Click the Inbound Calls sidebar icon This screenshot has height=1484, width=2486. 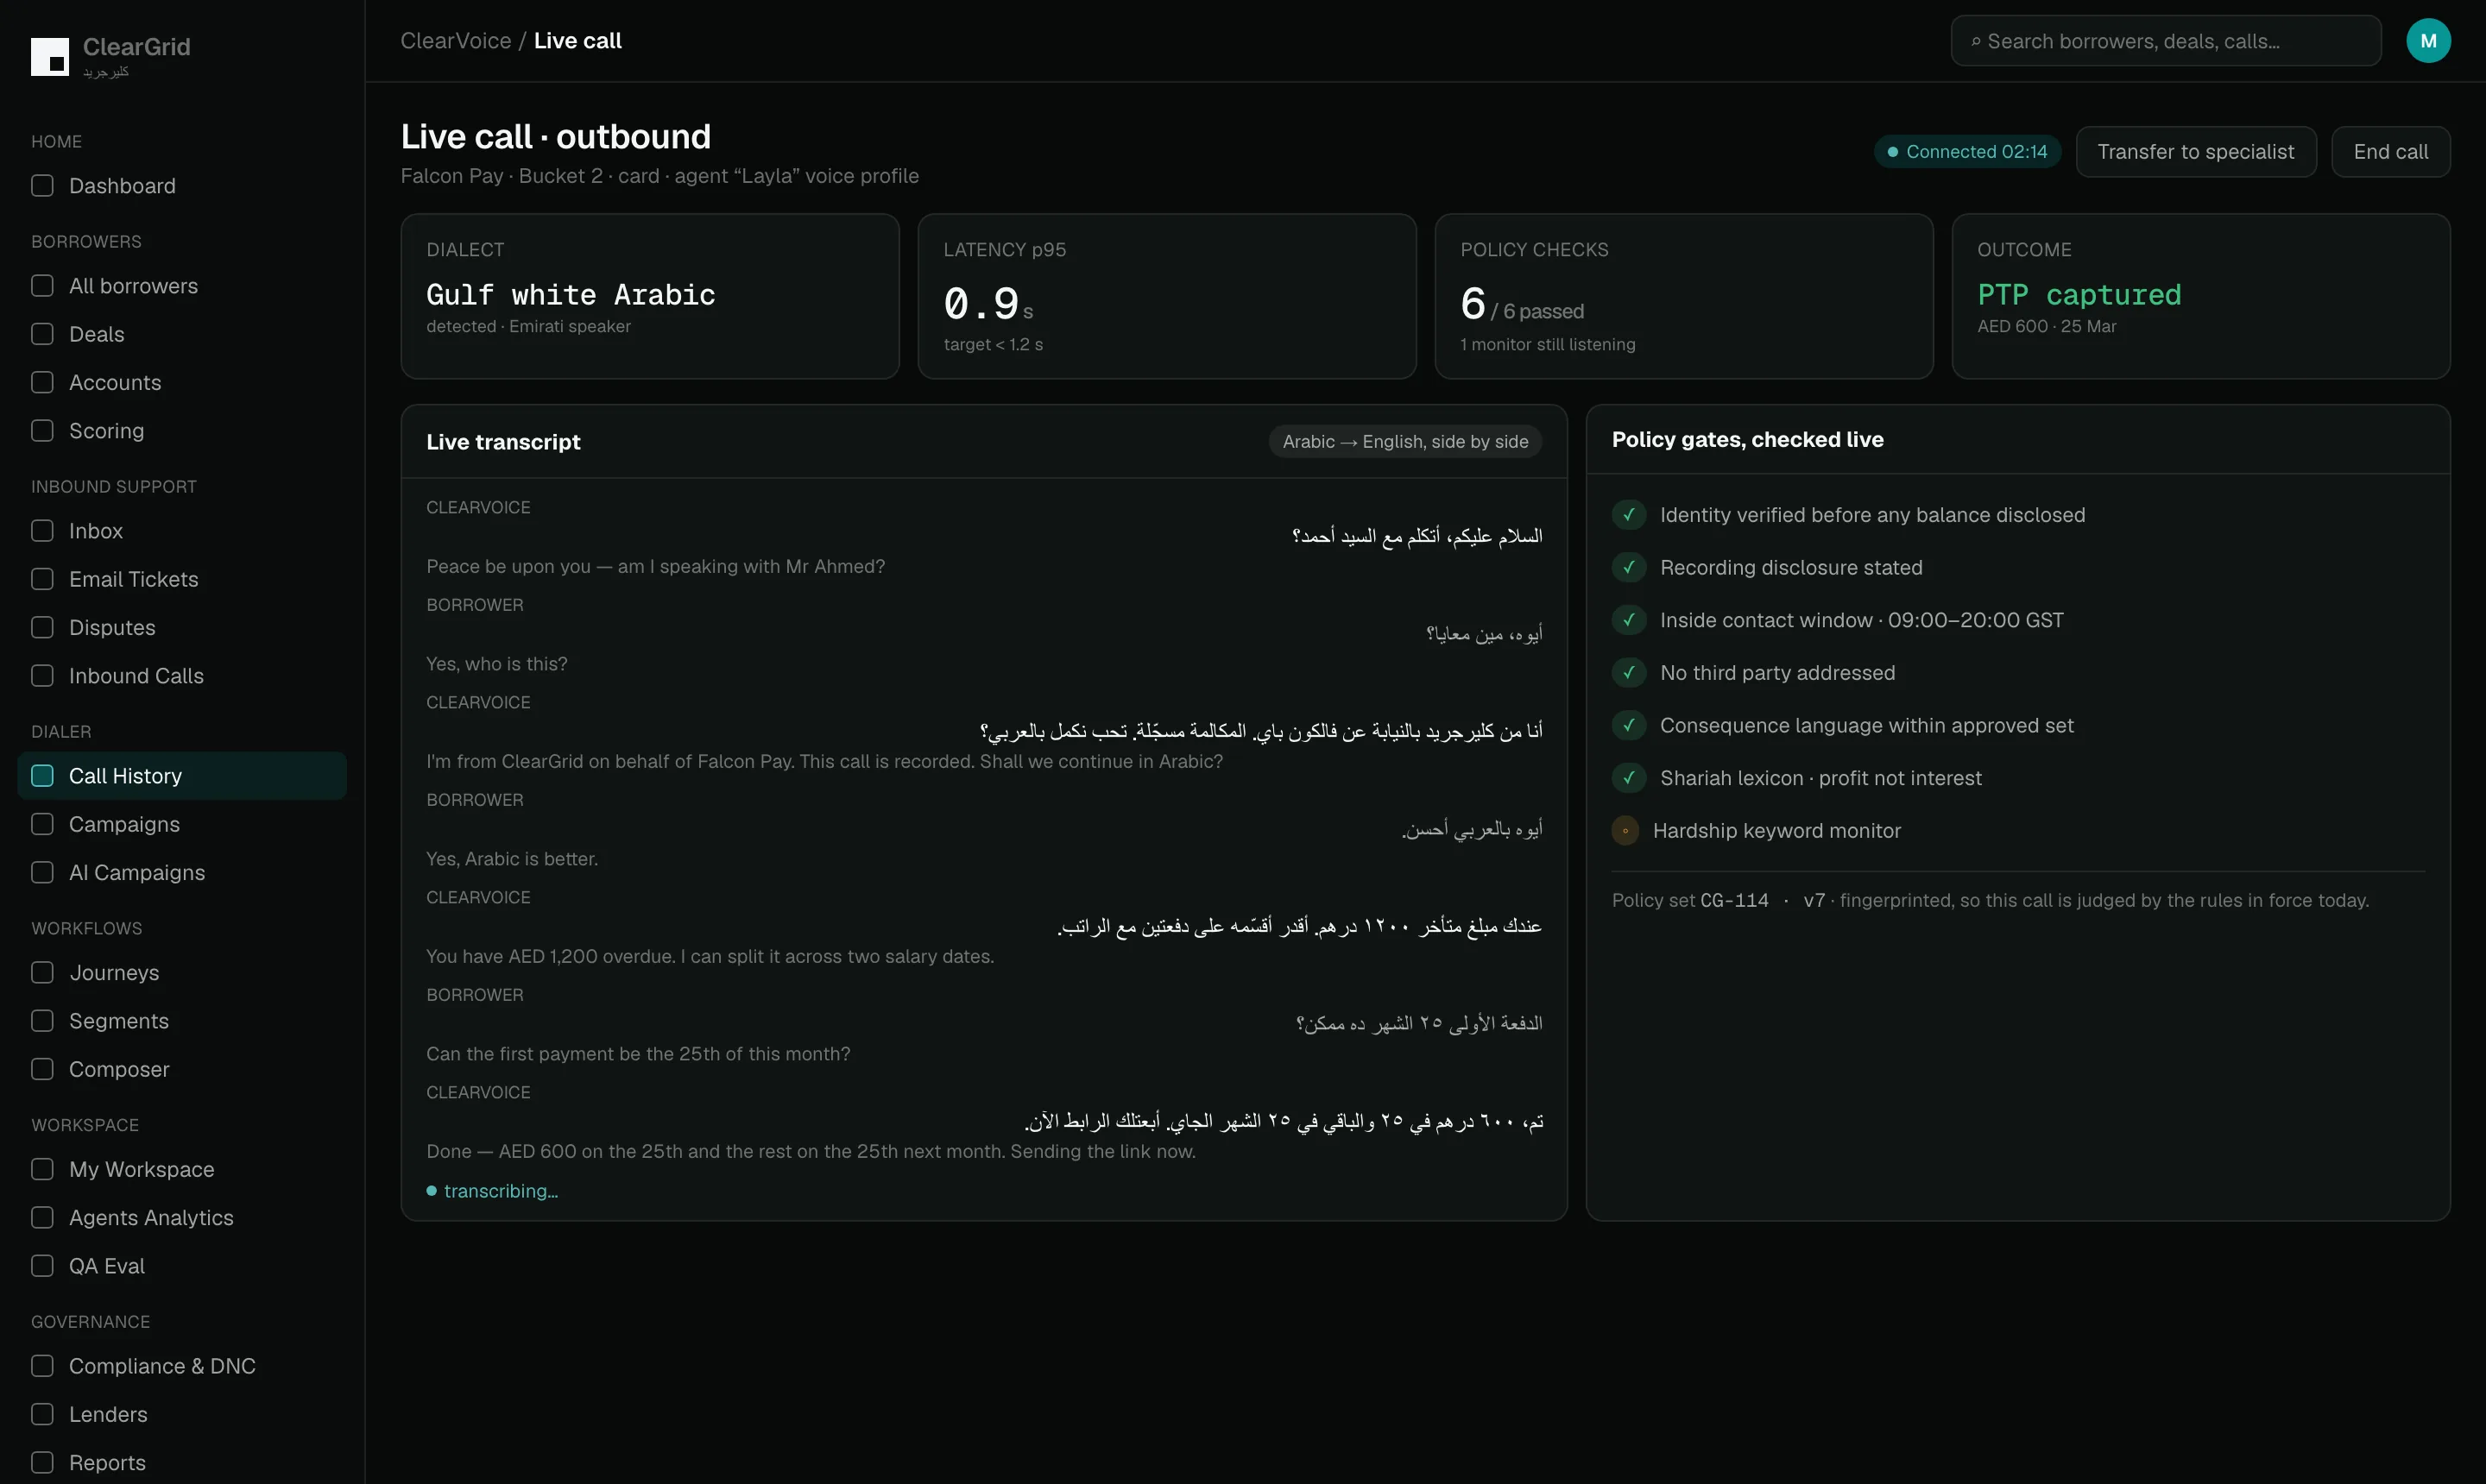click(42, 676)
